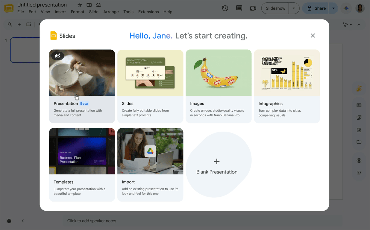Open the Help menu
The image size is (370, 230).
click(168, 12)
